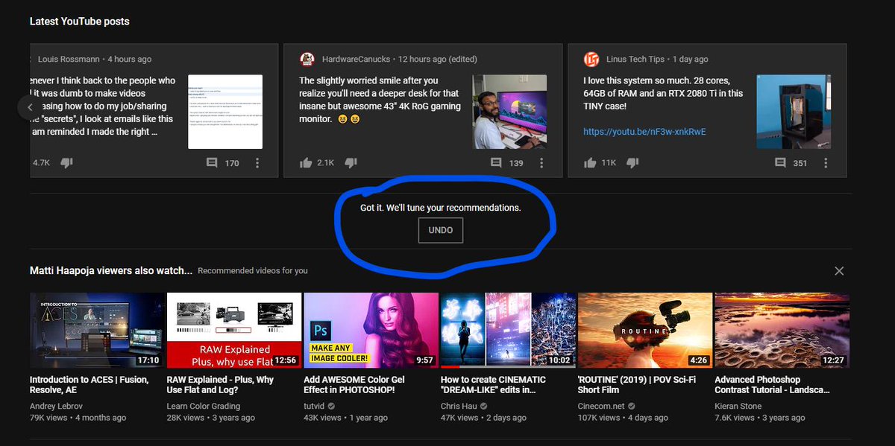Screen dimensions: 895x446
Task: Click '12 hours ago (edited)' timestamp
Action: 438,59
